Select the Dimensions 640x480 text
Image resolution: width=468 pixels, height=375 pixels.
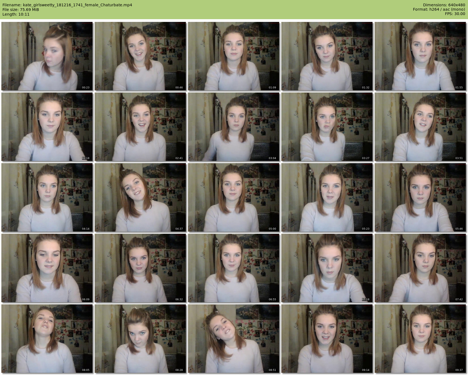click(444, 5)
